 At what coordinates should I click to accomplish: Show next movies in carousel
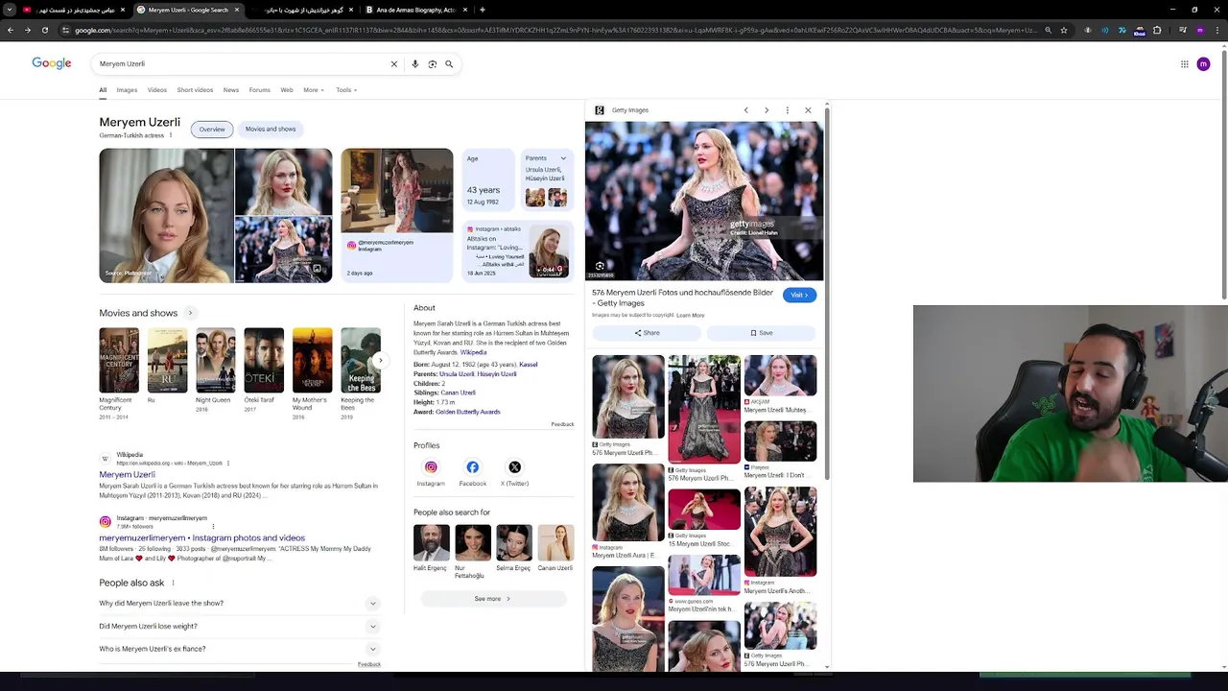(380, 360)
